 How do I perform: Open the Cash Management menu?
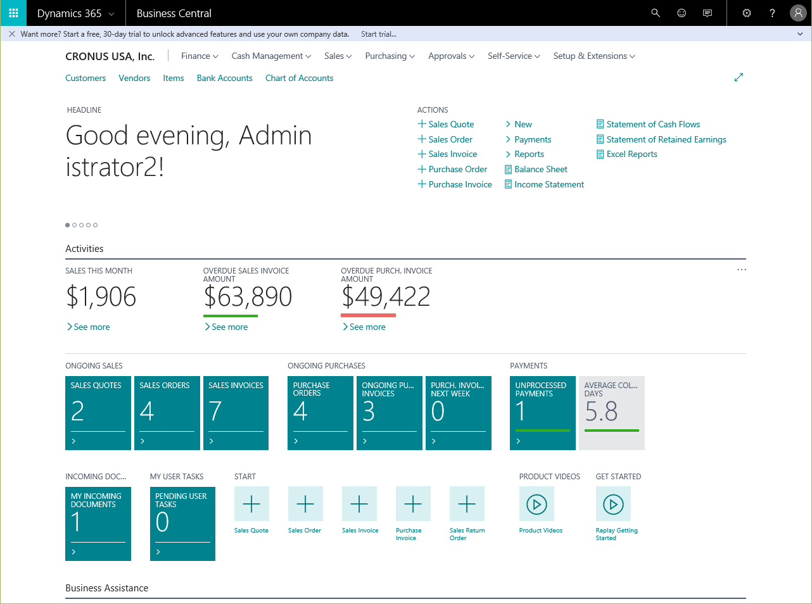point(271,56)
